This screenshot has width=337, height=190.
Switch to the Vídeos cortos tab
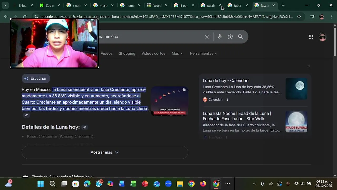(153, 53)
